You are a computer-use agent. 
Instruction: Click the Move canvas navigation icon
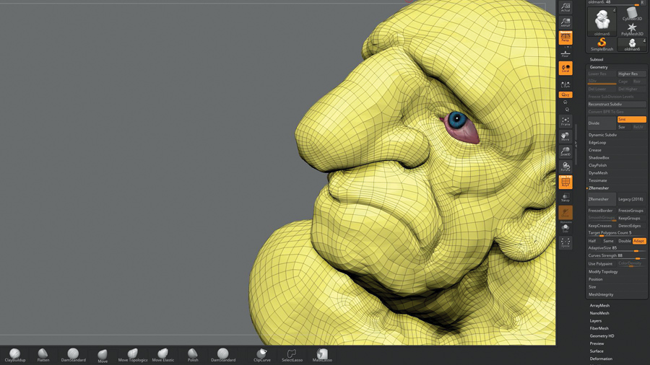click(565, 136)
